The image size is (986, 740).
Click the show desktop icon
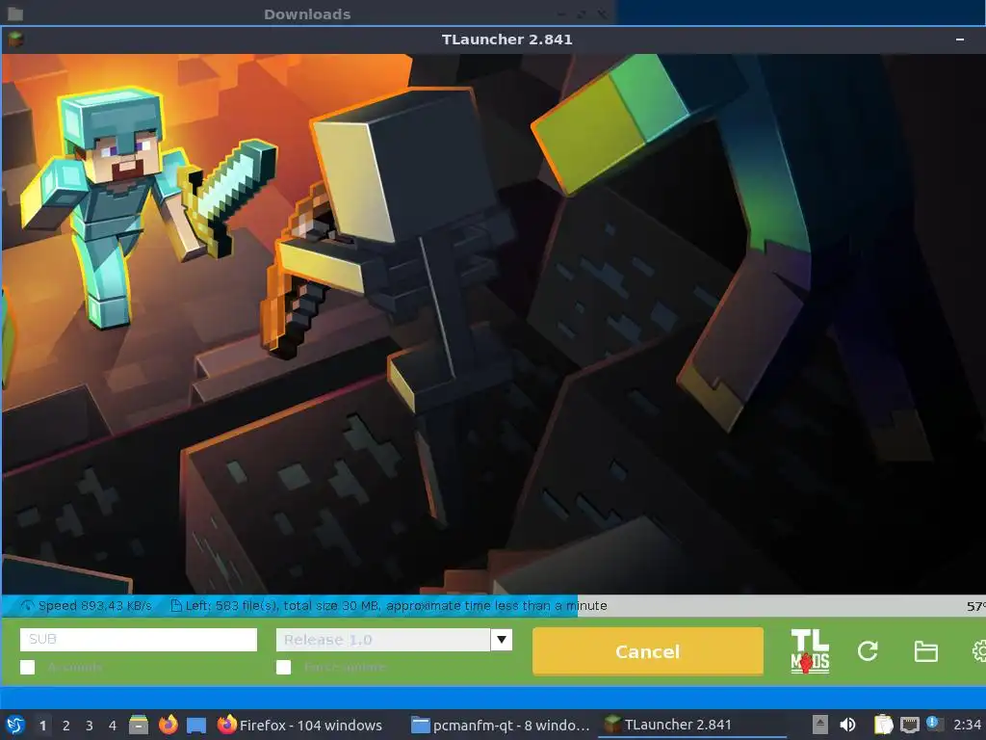196,725
